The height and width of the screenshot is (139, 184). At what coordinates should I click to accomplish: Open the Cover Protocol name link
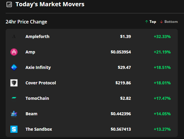click(x=41, y=83)
